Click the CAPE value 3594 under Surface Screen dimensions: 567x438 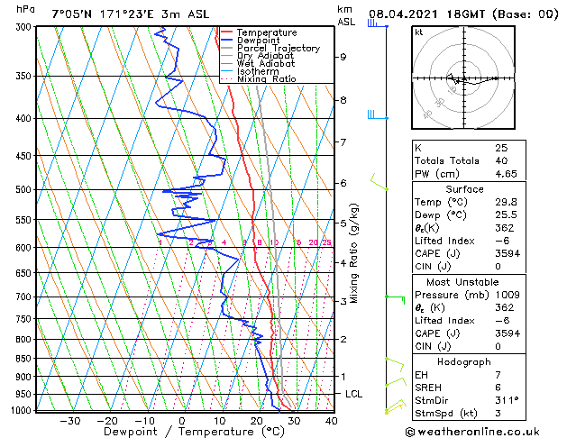pos(508,253)
